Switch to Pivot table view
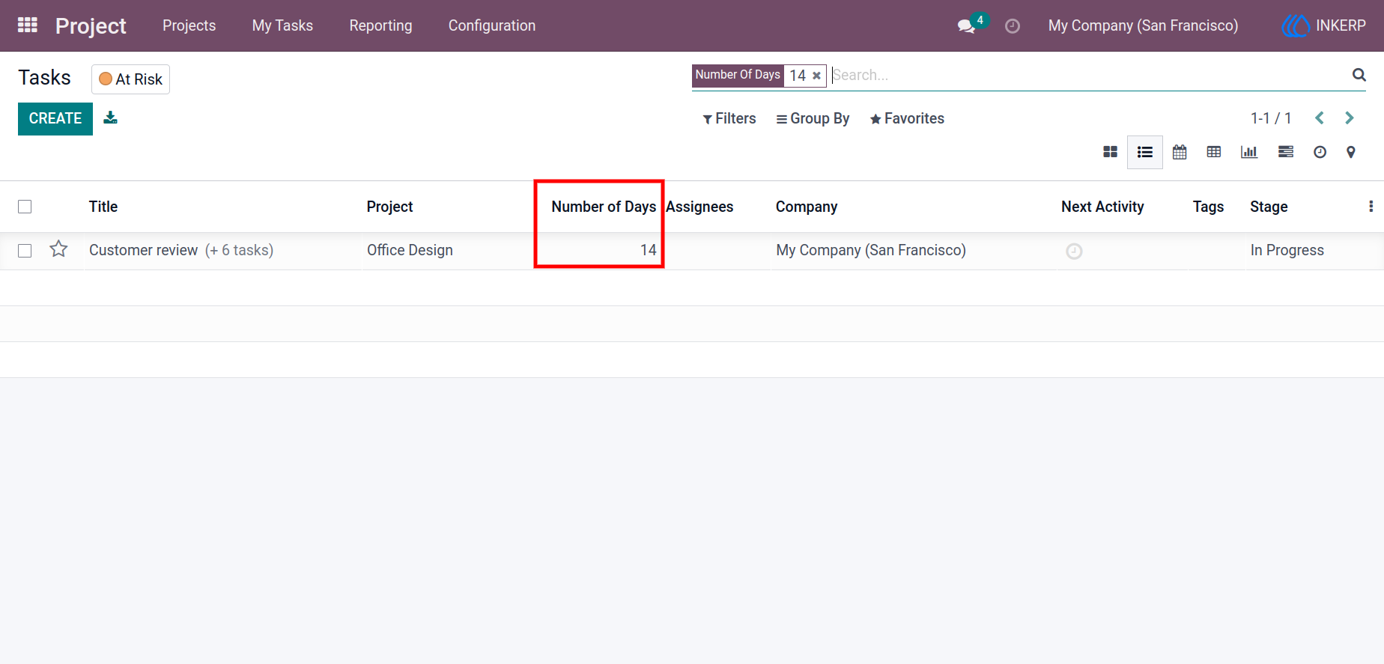Viewport: 1384px width, 664px height. point(1214,152)
